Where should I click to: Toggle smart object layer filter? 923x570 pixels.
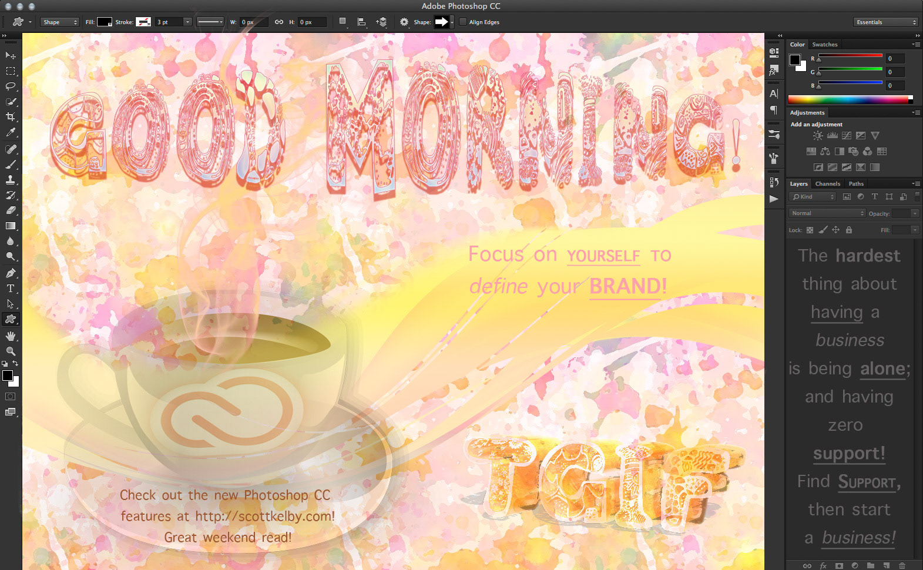pyautogui.click(x=903, y=197)
